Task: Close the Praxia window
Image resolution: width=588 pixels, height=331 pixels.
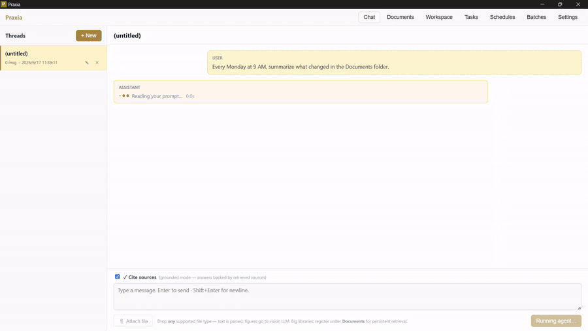Action: (578, 4)
